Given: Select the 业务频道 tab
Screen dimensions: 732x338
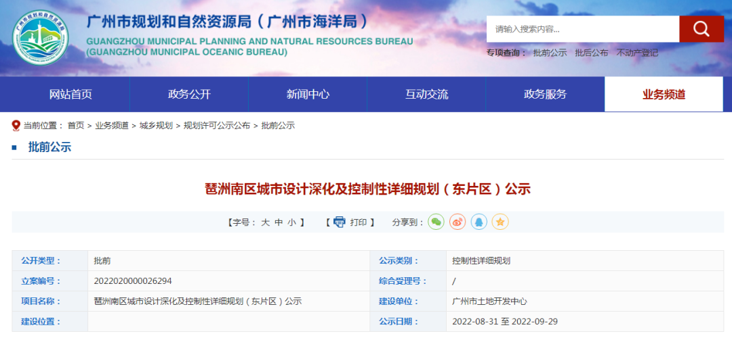Looking at the screenshot, I should click(x=664, y=95).
